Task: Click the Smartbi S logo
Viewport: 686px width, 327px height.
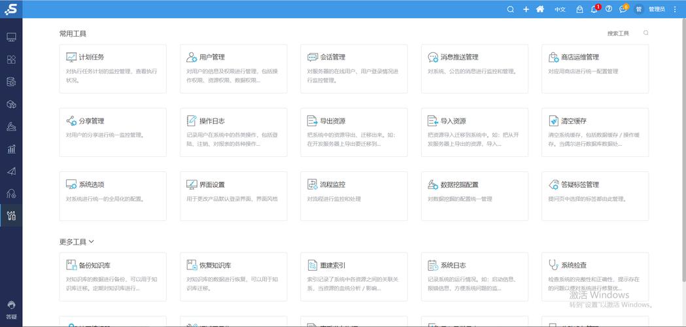Action: (x=10, y=9)
